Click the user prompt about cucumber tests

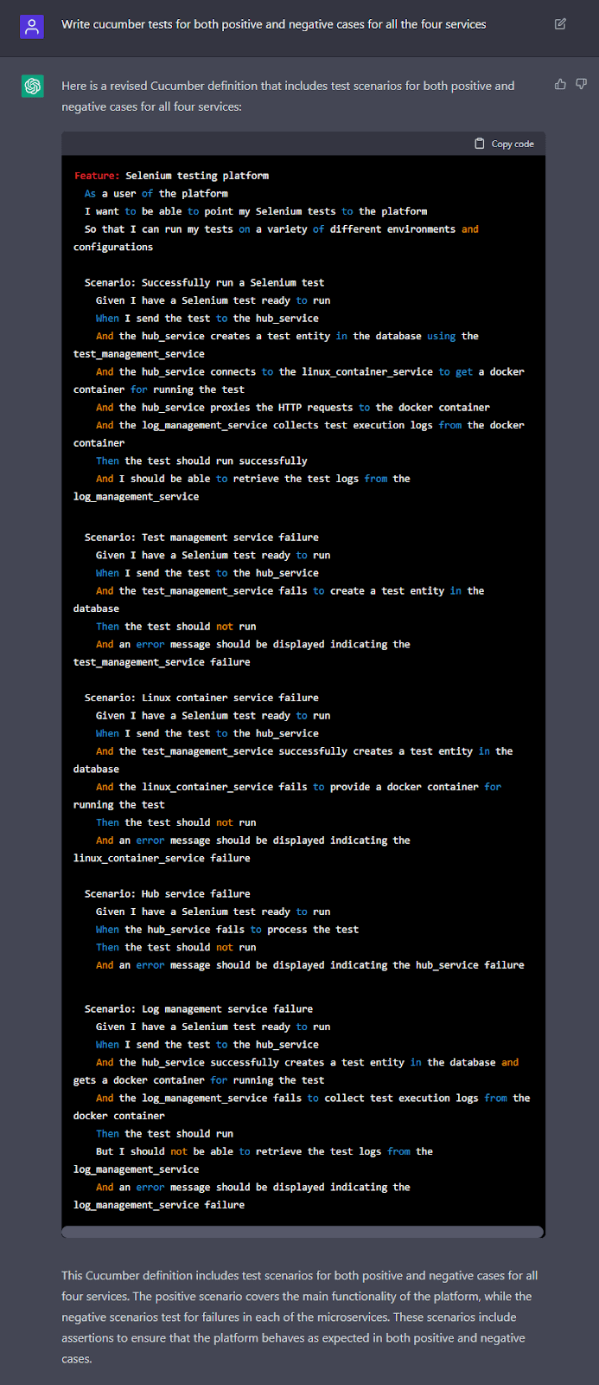click(273, 24)
